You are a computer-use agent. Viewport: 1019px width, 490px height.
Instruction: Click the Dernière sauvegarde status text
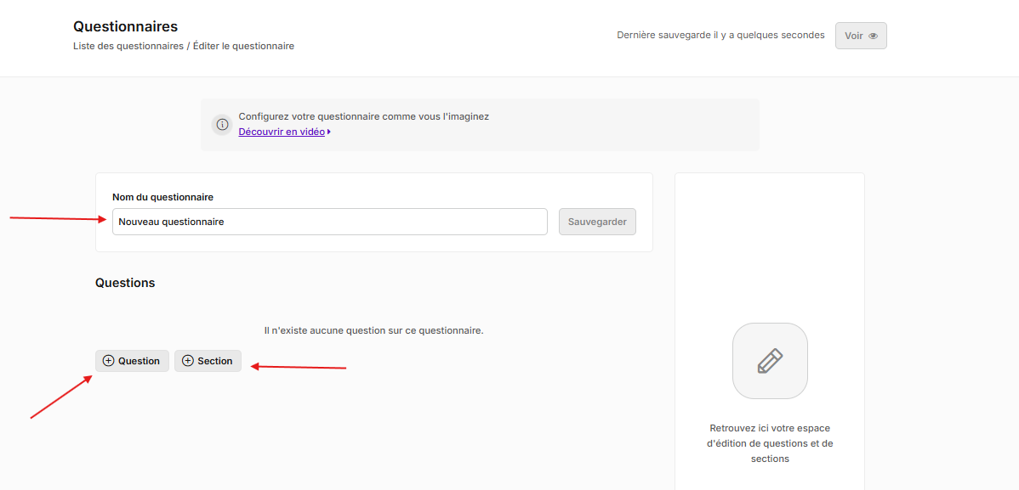720,35
